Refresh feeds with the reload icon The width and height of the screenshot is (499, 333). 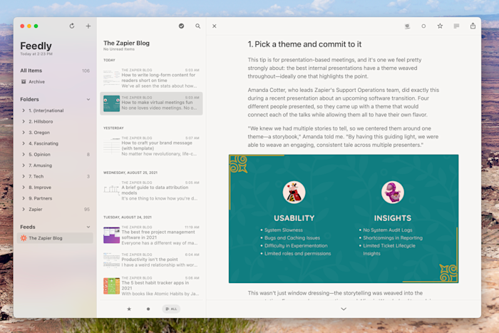(x=72, y=26)
